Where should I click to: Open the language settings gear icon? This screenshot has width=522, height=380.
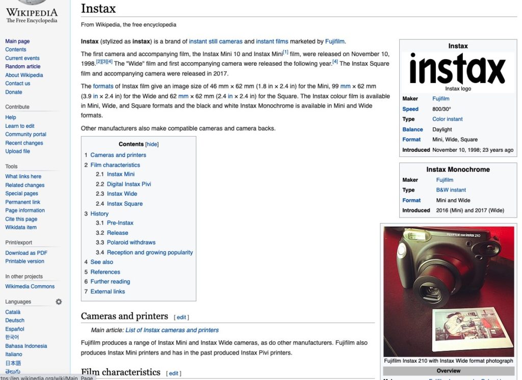point(59,302)
